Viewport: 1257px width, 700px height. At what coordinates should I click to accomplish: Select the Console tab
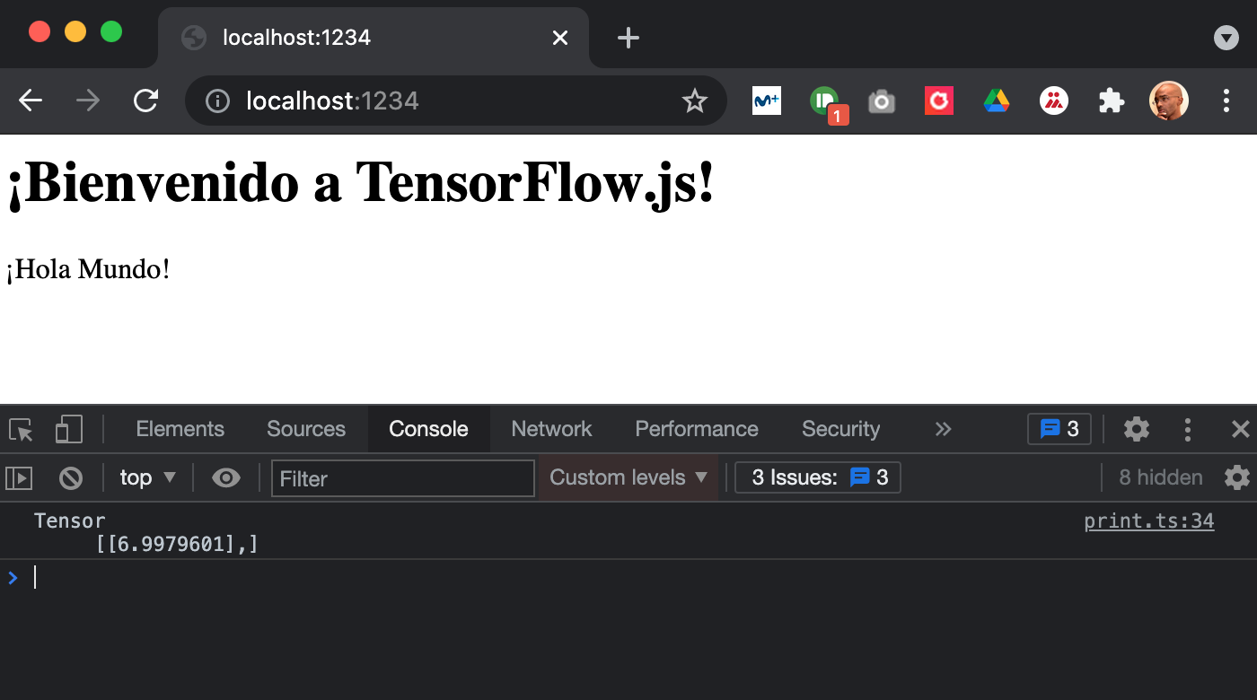428,429
